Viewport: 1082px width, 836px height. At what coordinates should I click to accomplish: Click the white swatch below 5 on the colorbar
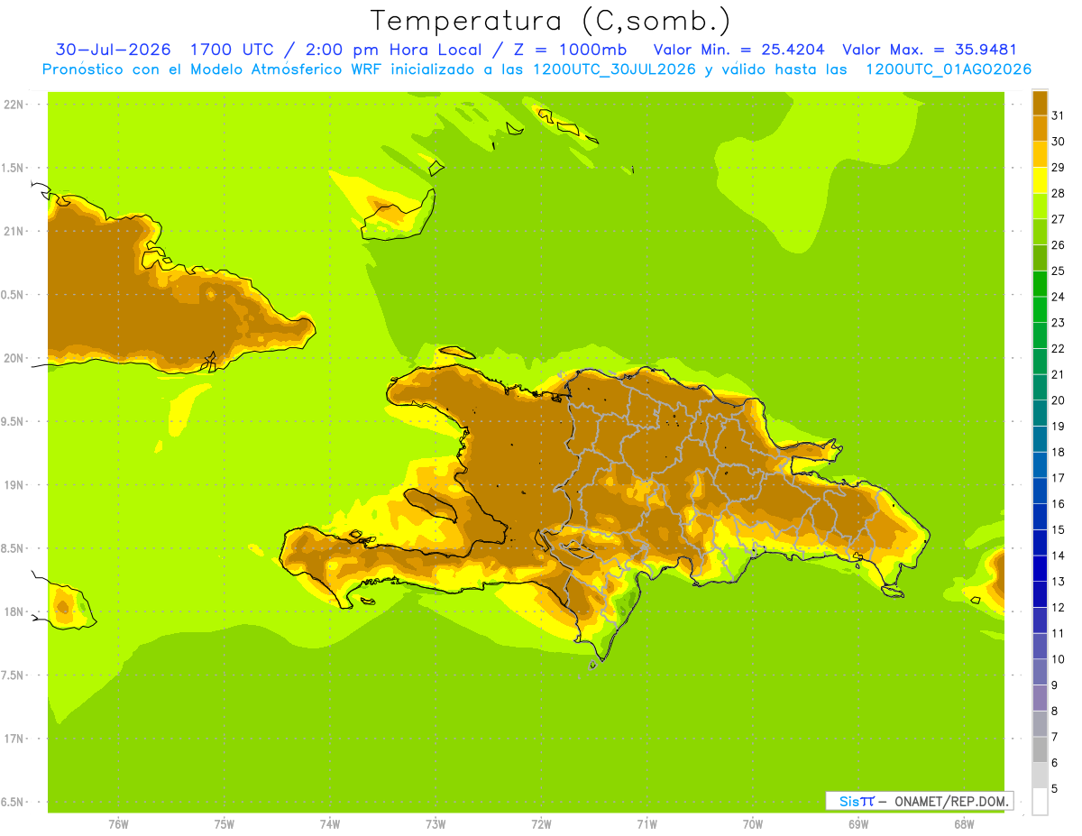pyautogui.click(x=1040, y=801)
